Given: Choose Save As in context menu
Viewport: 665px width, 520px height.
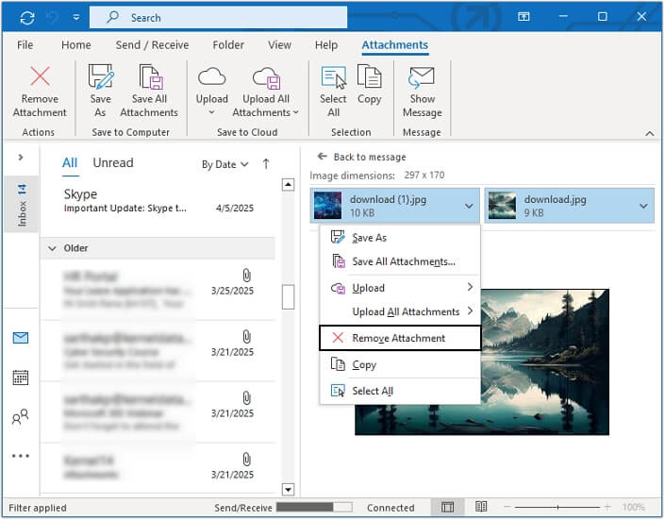Looking at the screenshot, I should coord(400,238).
